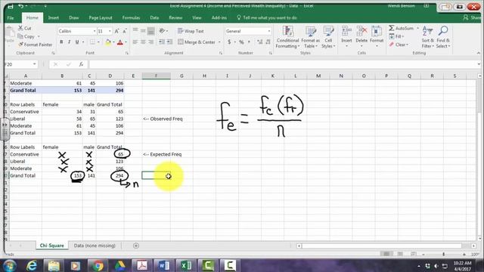Click the Share button
The height and width of the screenshot is (272, 484).
[472, 18]
